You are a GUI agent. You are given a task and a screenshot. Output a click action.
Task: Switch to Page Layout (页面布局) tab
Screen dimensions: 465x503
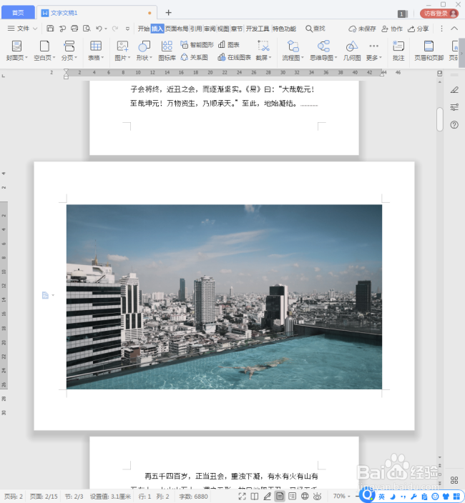177,29
